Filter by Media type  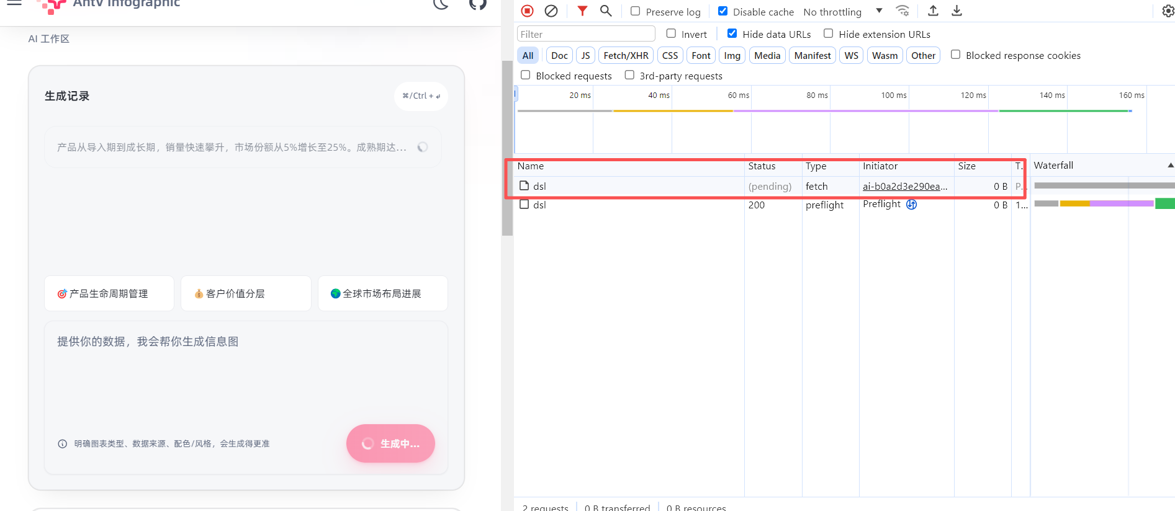pyautogui.click(x=767, y=55)
